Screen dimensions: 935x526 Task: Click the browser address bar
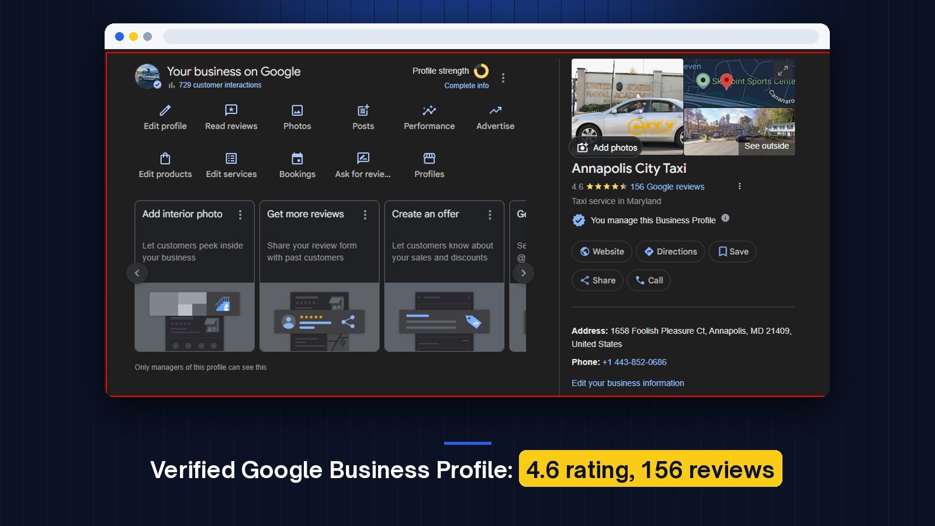pos(491,36)
